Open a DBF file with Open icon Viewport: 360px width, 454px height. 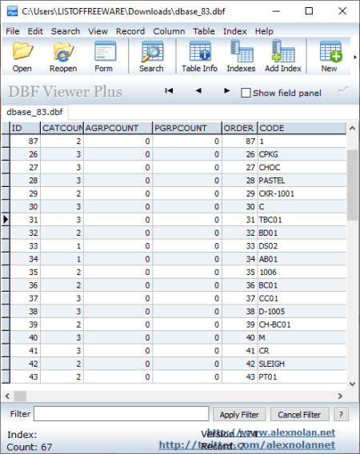22,57
